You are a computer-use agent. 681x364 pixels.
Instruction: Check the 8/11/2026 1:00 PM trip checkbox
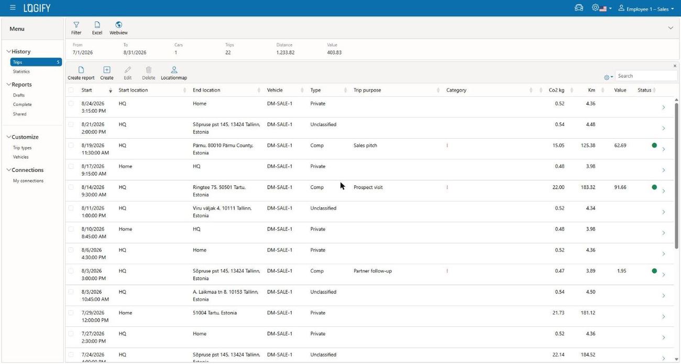[71, 208]
